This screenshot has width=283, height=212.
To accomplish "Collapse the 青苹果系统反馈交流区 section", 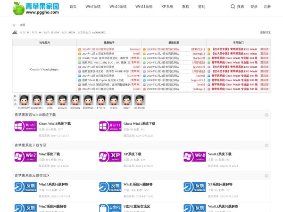I will tap(266, 175).
